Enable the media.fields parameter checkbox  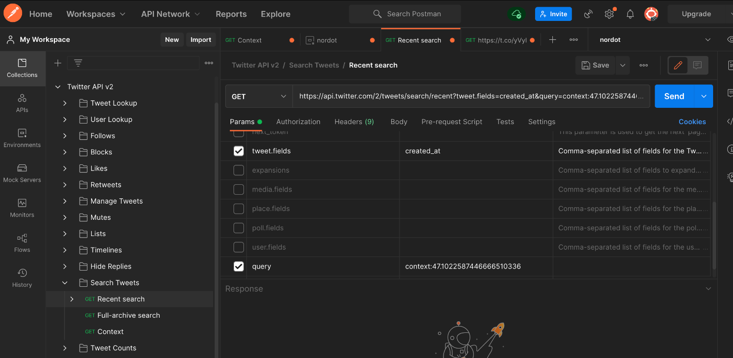click(x=239, y=189)
